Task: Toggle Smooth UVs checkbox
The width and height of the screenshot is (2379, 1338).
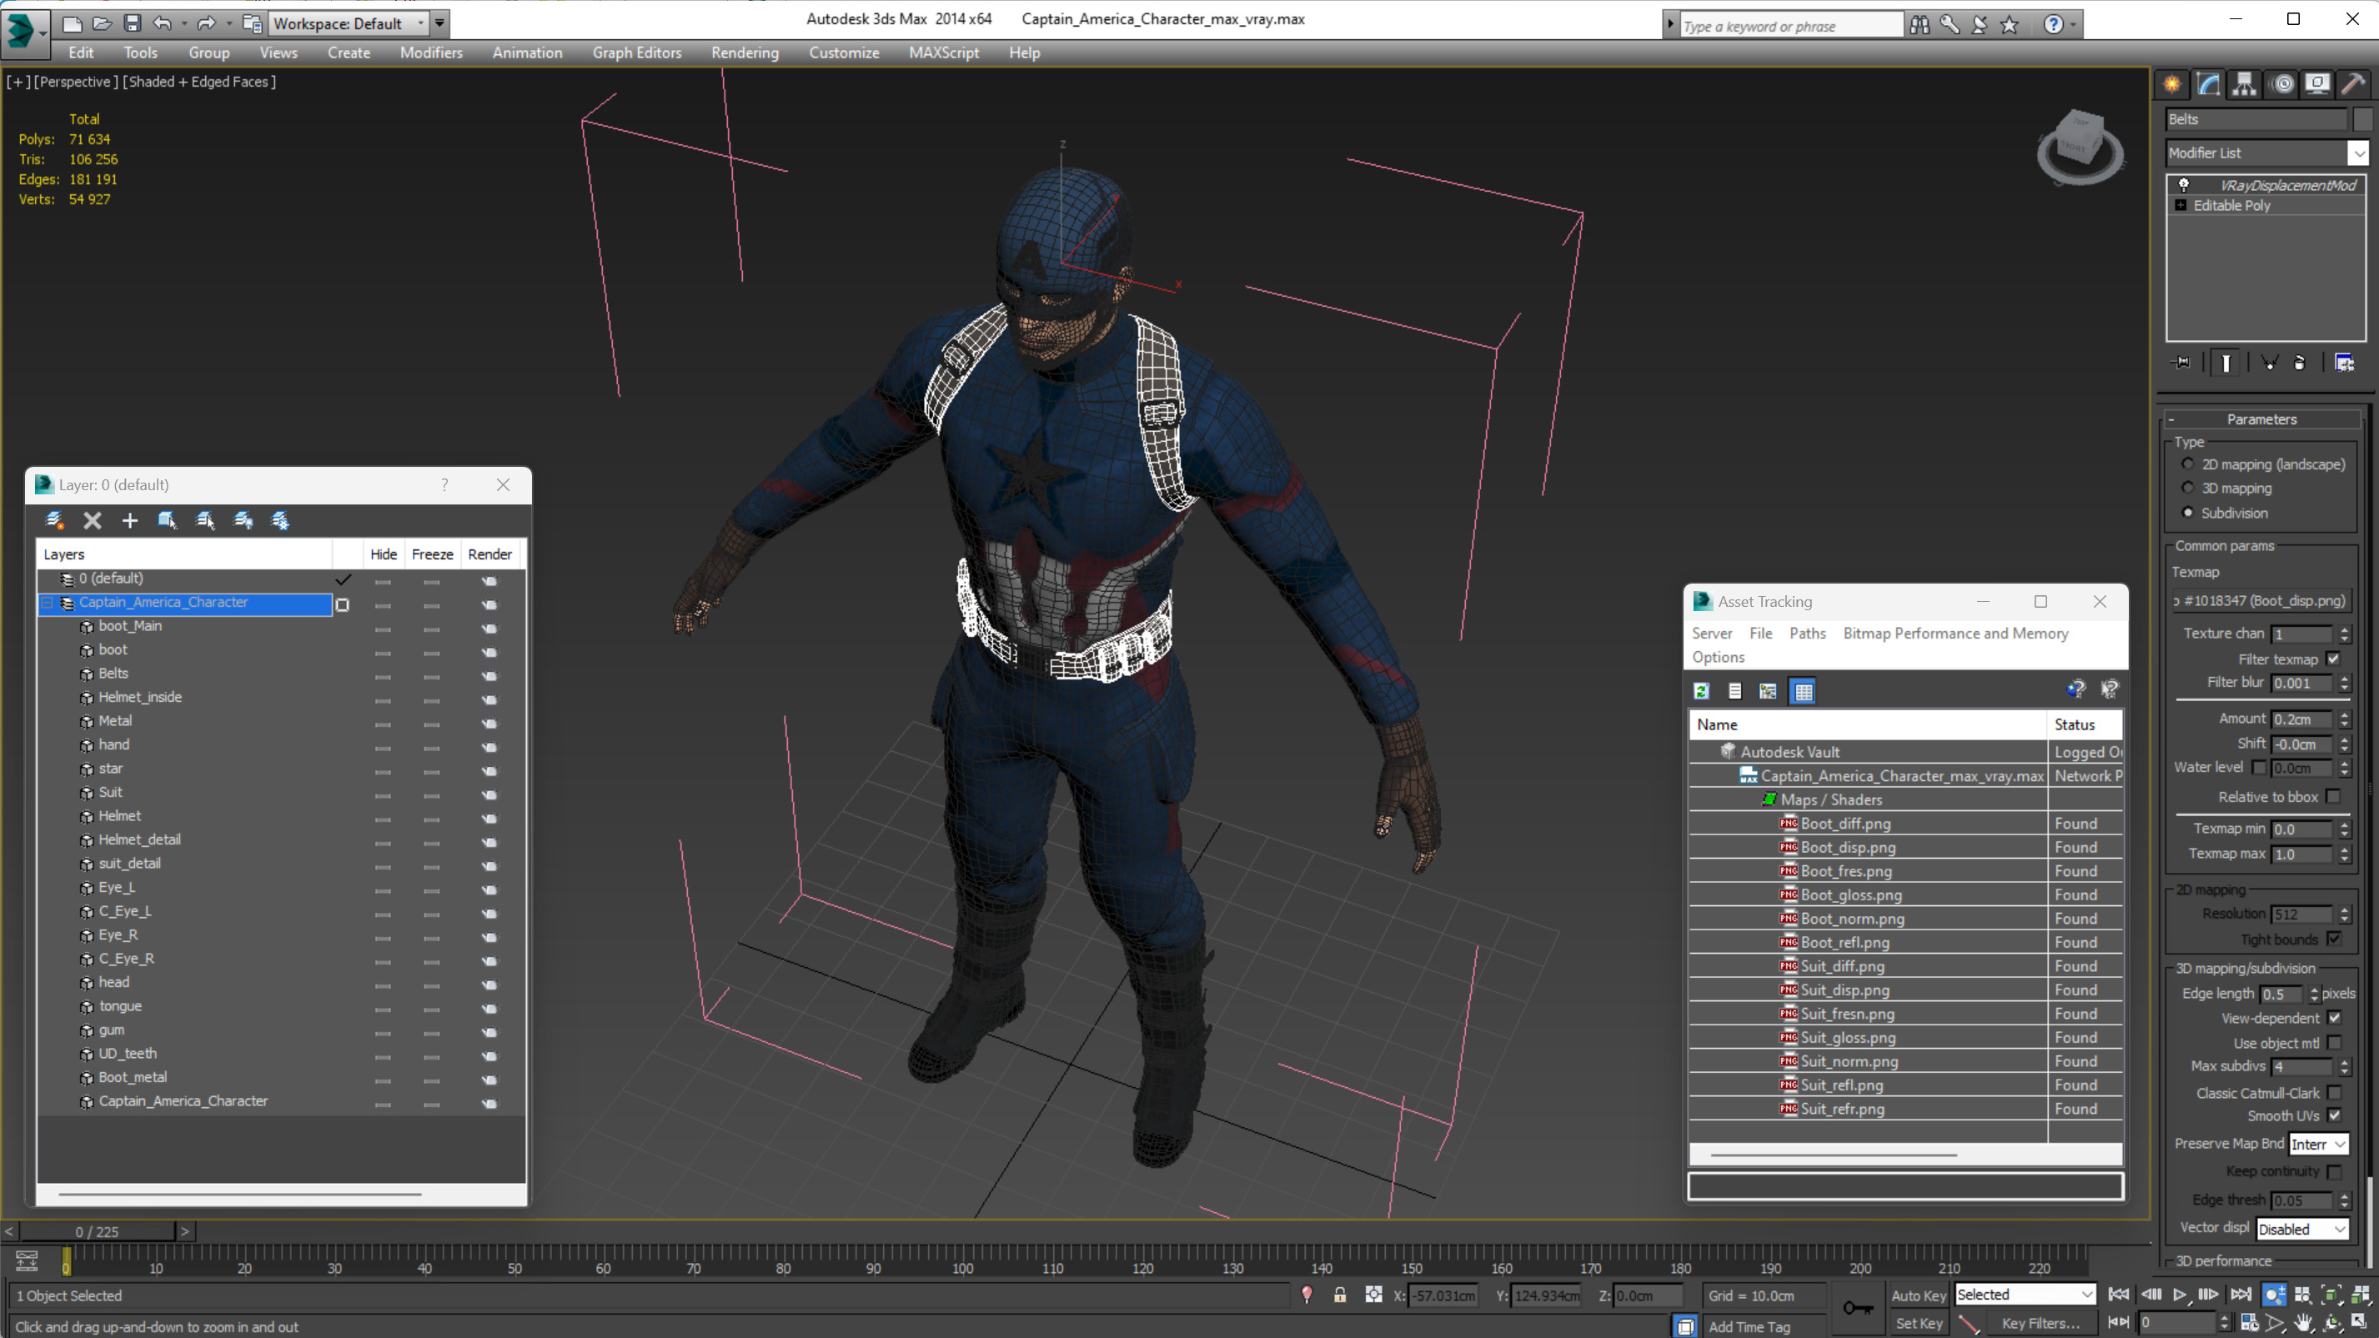Action: pyautogui.click(x=2334, y=1115)
